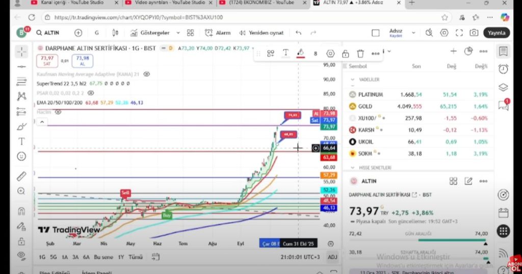Open the quick search icon
The height and width of the screenshot is (274, 522).
(x=429, y=33)
